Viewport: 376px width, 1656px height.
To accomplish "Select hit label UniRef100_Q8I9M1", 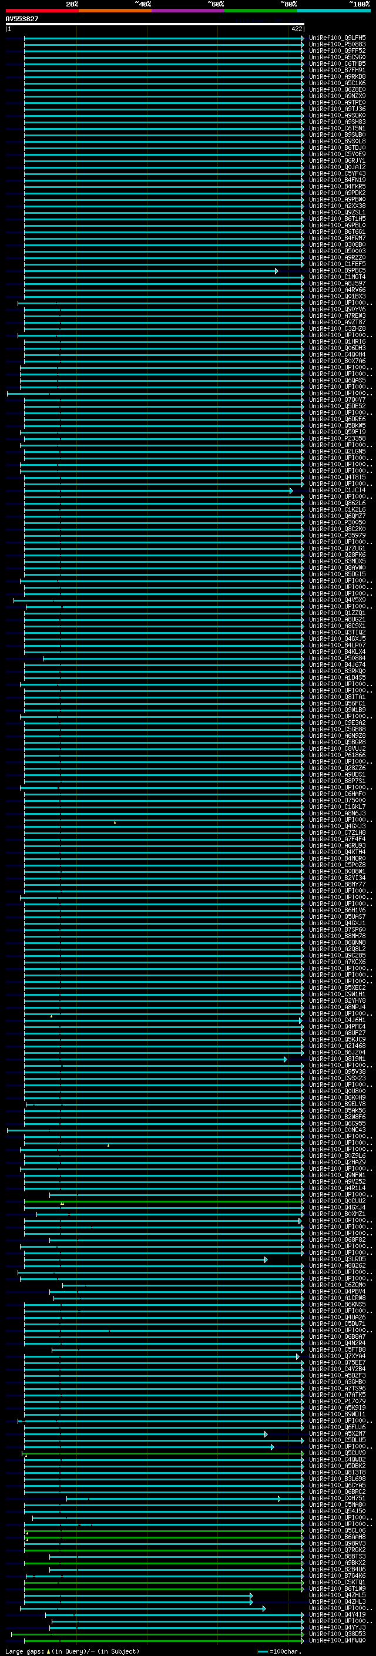I will pos(337,1059).
